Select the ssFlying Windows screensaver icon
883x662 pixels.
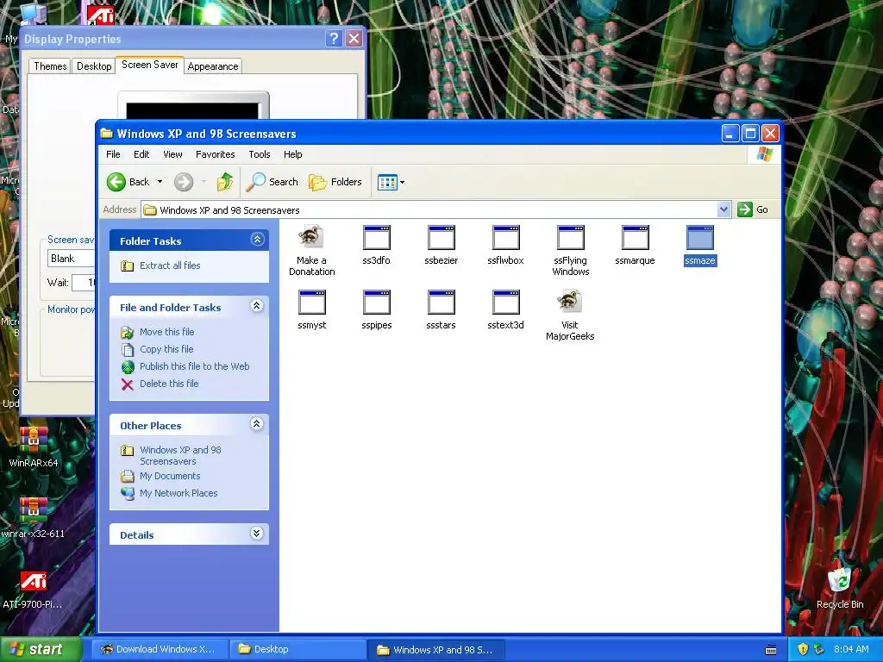(x=571, y=238)
